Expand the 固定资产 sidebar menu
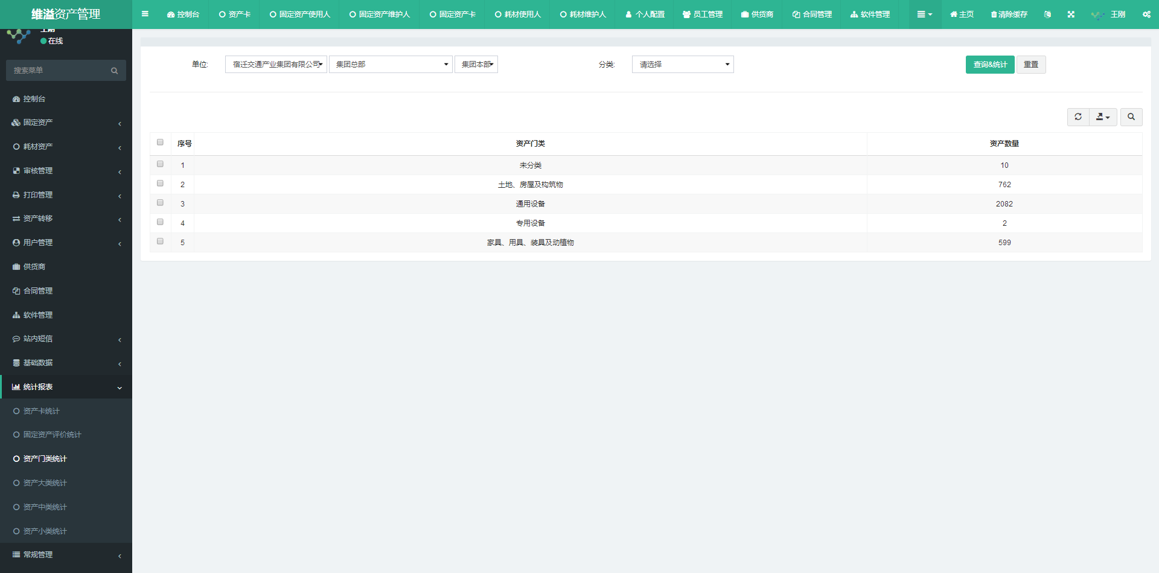This screenshot has height=573, width=1159. tap(66, 123)
